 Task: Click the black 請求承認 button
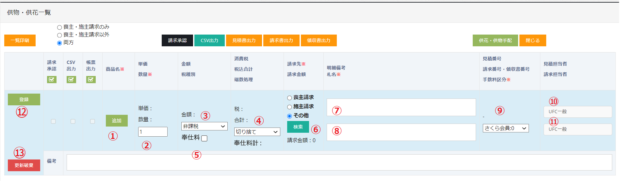pyautogui.click(x=177, y=40)
